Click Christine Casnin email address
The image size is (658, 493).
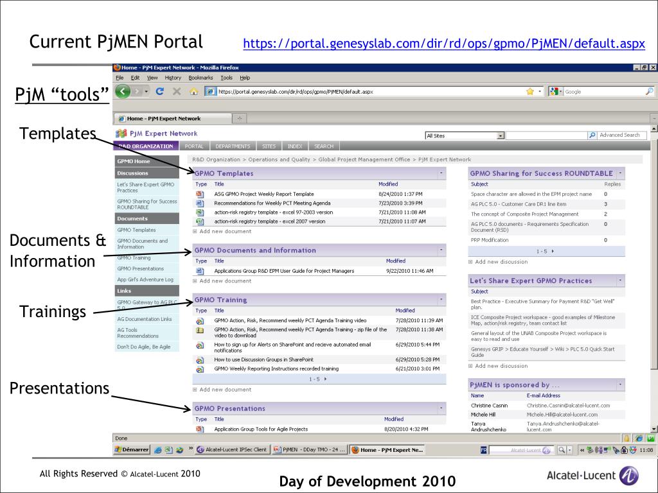click(x=568, y=406)
